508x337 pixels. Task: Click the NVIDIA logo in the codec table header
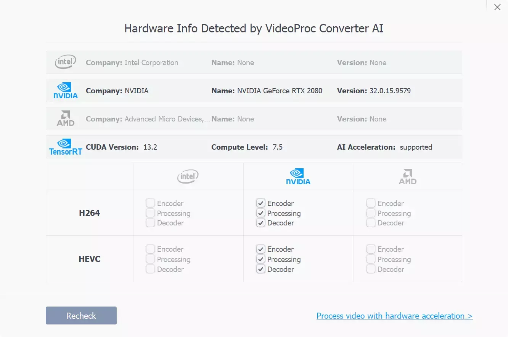pyautogui.click(x=298, y=176)
